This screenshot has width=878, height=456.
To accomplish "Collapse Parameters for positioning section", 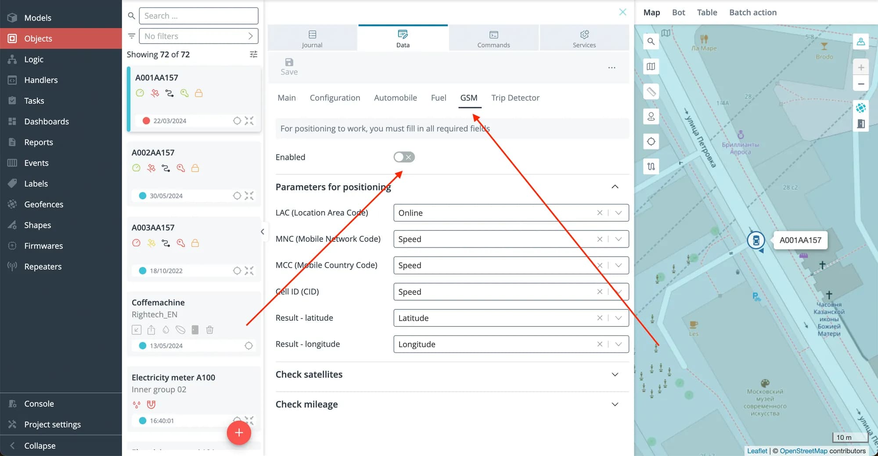I will [615, 187].
